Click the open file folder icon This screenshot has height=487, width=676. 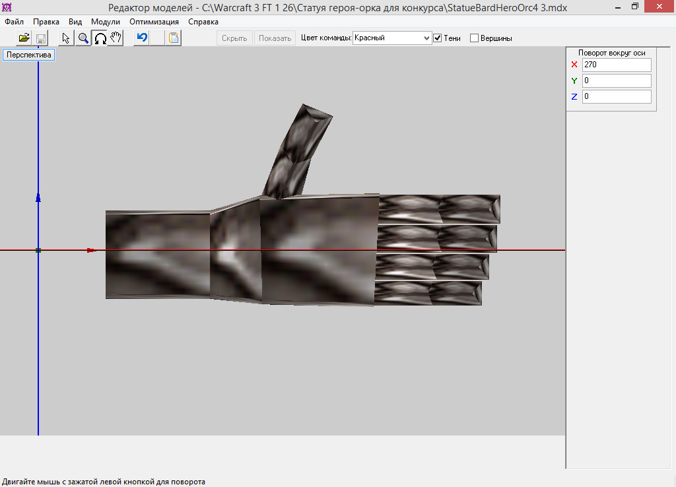coord(24,38)
